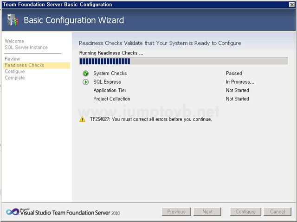The image size is (297, 222).
Task: Click the Configure button at bottom
Action: tap(245, 212)
